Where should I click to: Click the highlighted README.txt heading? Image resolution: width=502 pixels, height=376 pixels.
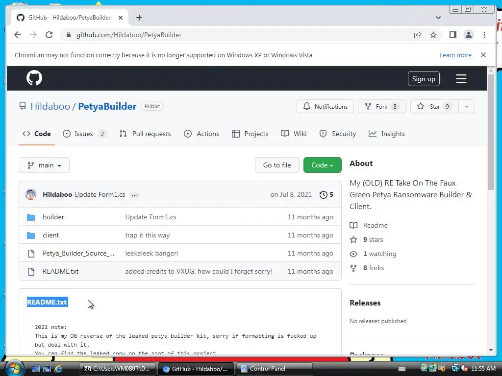click(48, 302)
